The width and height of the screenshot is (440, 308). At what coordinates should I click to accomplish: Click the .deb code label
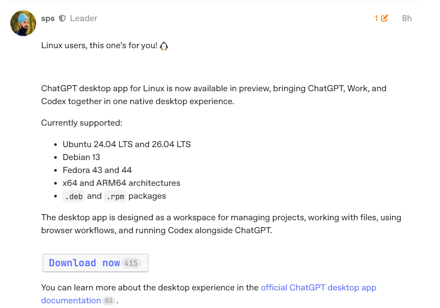[x=74, y=196]
